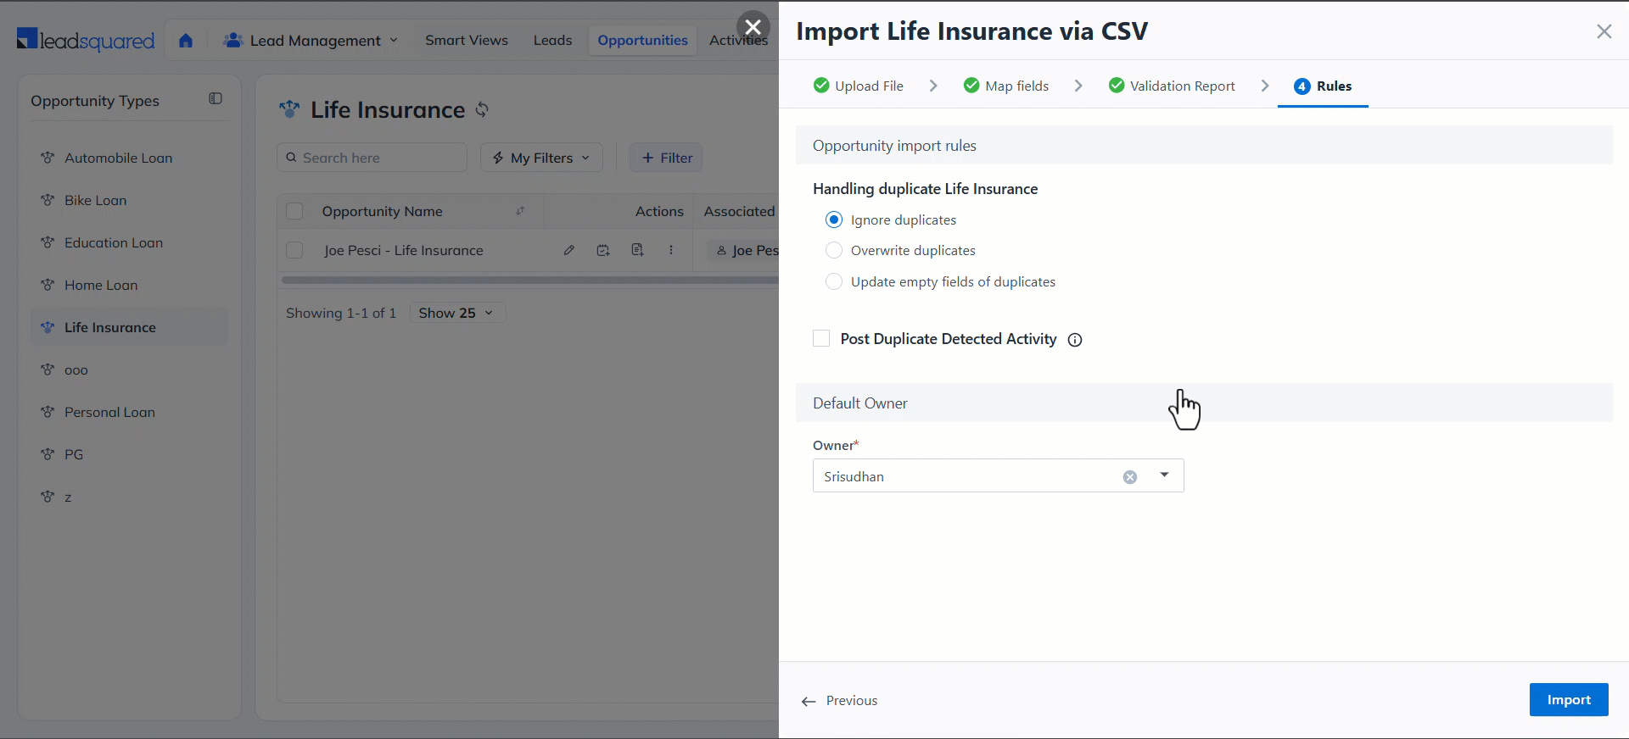This screenshot has width=1629, height=739.
Task: Add activity for Joe Pesci opportunity
Action: tap(637, 250)
